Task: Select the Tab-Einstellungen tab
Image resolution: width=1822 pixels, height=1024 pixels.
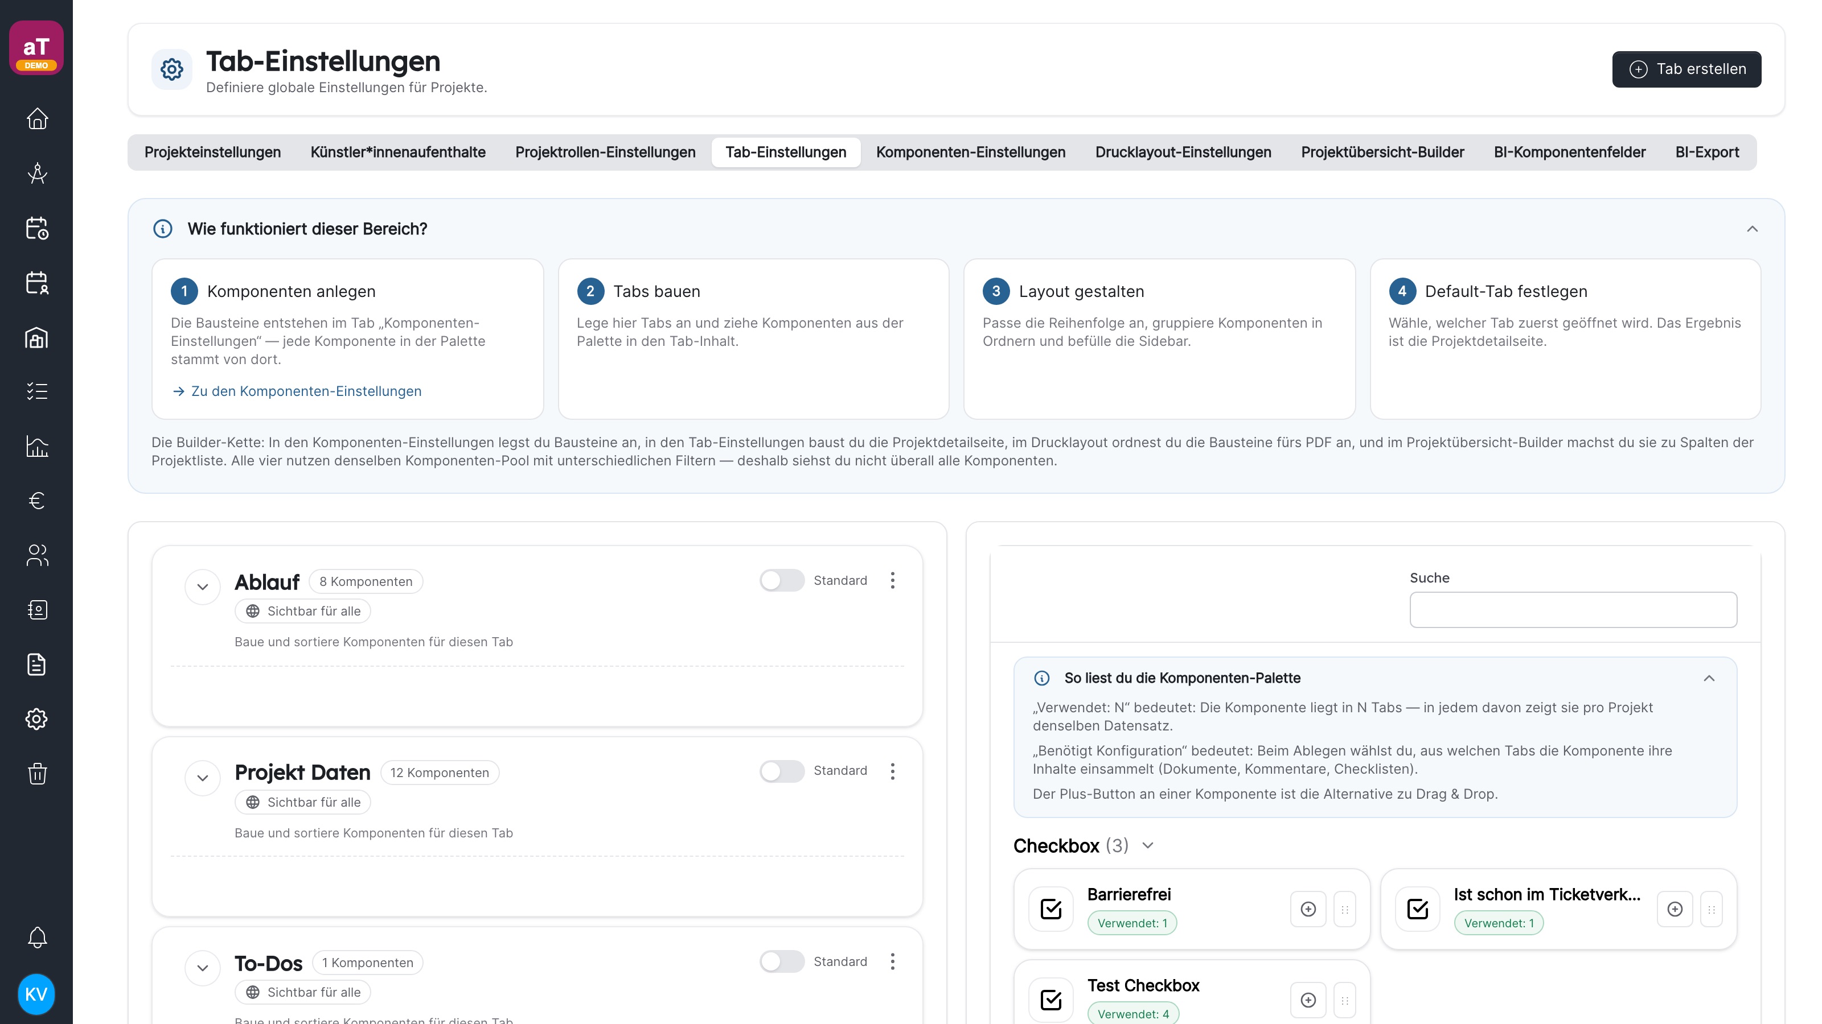Action: pos(786,152)
